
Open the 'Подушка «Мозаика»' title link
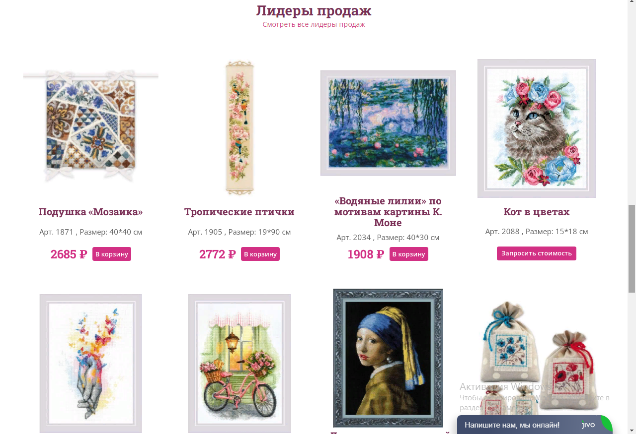(90, 212)
